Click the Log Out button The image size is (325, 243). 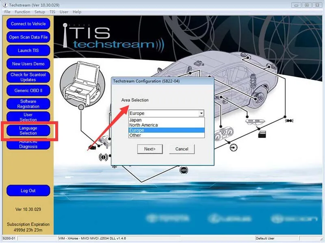tap(28, 191)
